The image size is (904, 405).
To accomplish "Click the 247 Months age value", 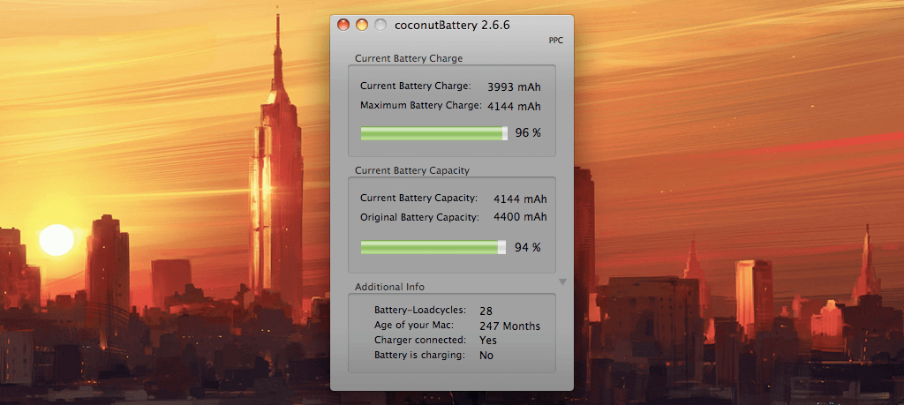I will (x=509, y=326).
